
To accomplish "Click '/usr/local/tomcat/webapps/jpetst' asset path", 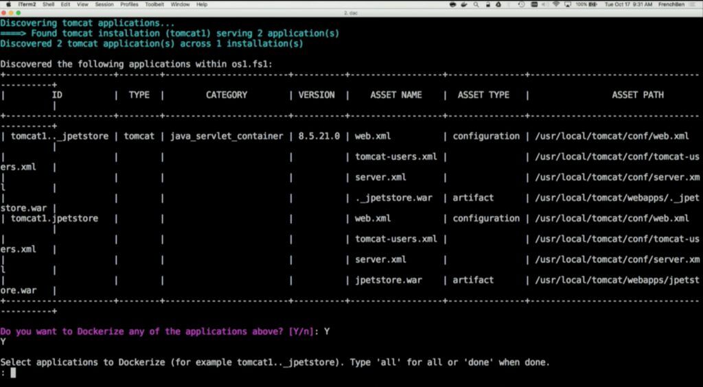I will (x=617, y=281).
